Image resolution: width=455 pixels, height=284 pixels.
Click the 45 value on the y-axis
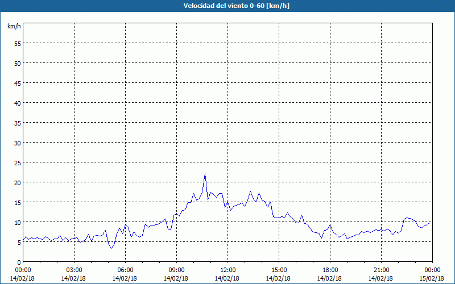(18, 83)
